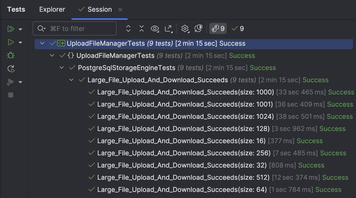Click the export/open in new window icon
356x198 pixels.
point(169,28)
